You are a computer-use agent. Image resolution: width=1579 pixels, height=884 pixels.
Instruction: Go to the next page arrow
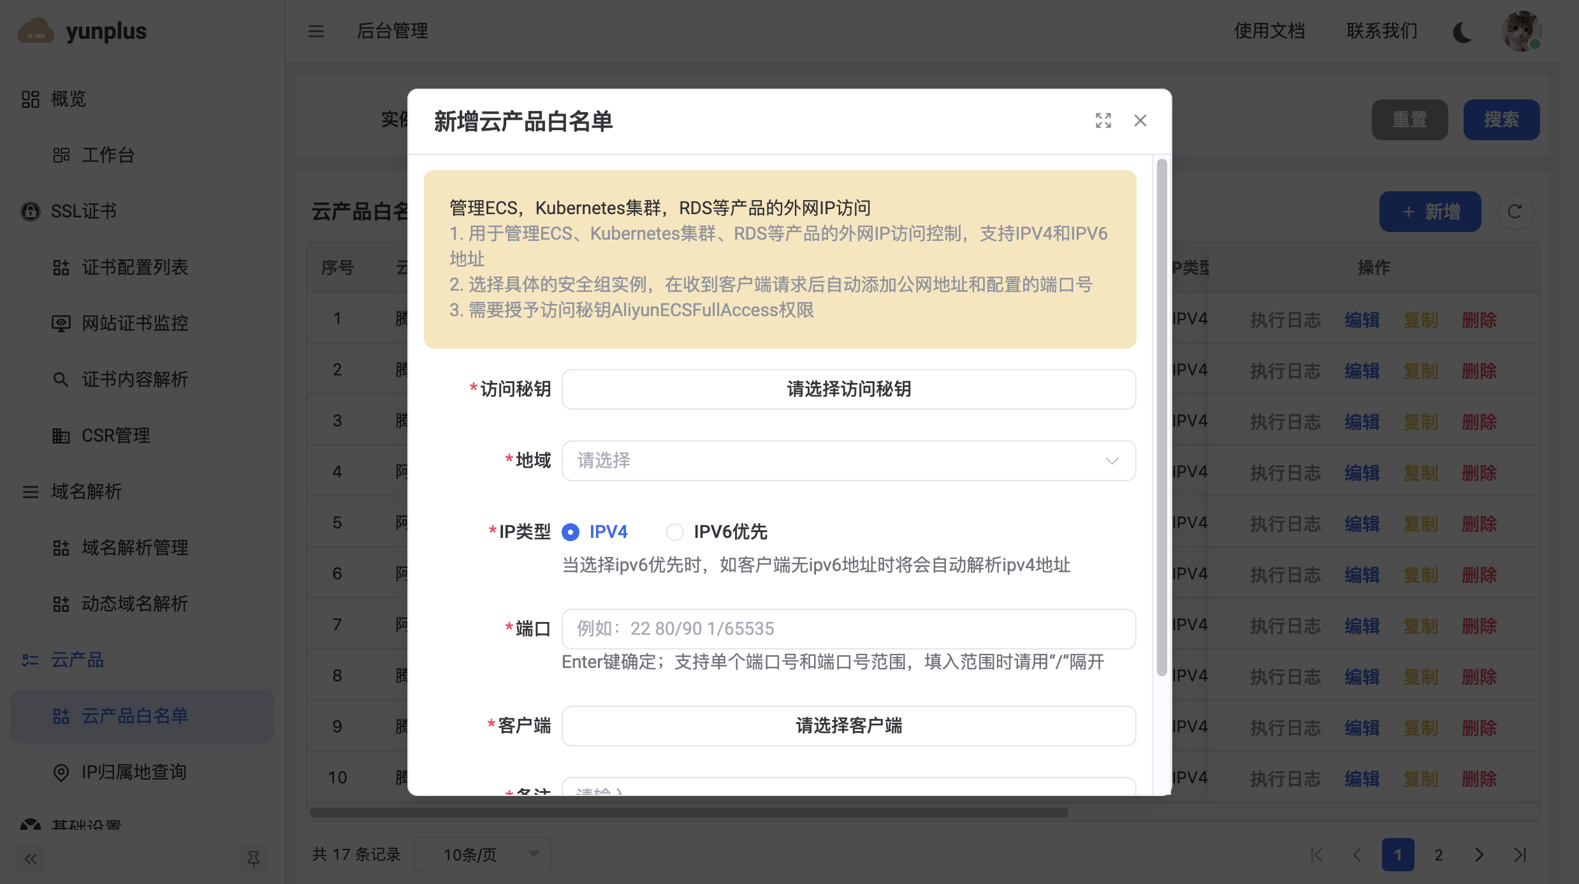(1480, 855)
